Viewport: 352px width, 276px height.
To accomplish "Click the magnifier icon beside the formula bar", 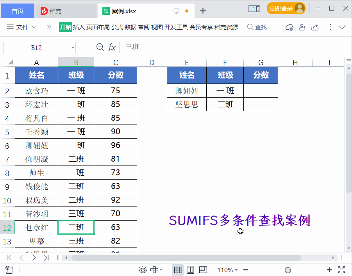I will click(100, 47).
